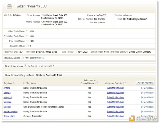This screenshot has height=124, width=160.
Task: Open the Arizona regulator link
Action: 7,88
